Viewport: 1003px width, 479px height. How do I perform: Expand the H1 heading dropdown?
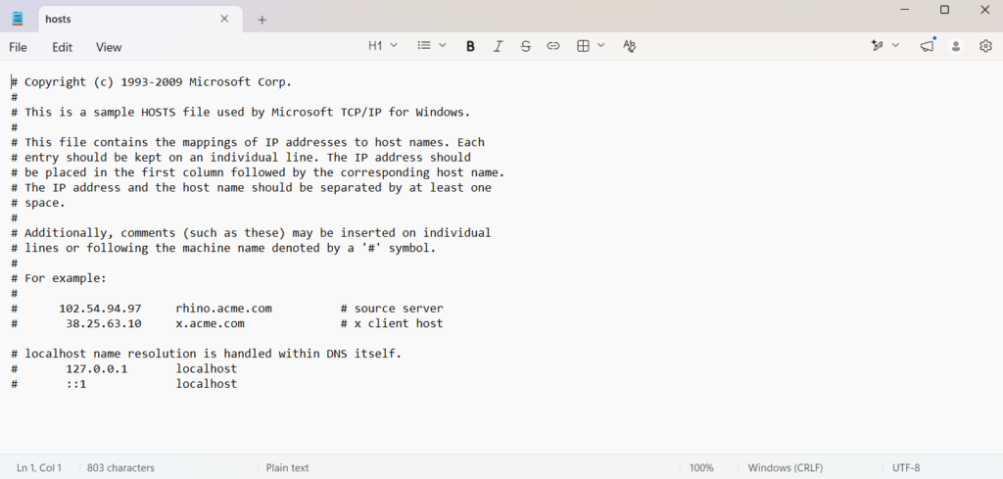point(383,45)
